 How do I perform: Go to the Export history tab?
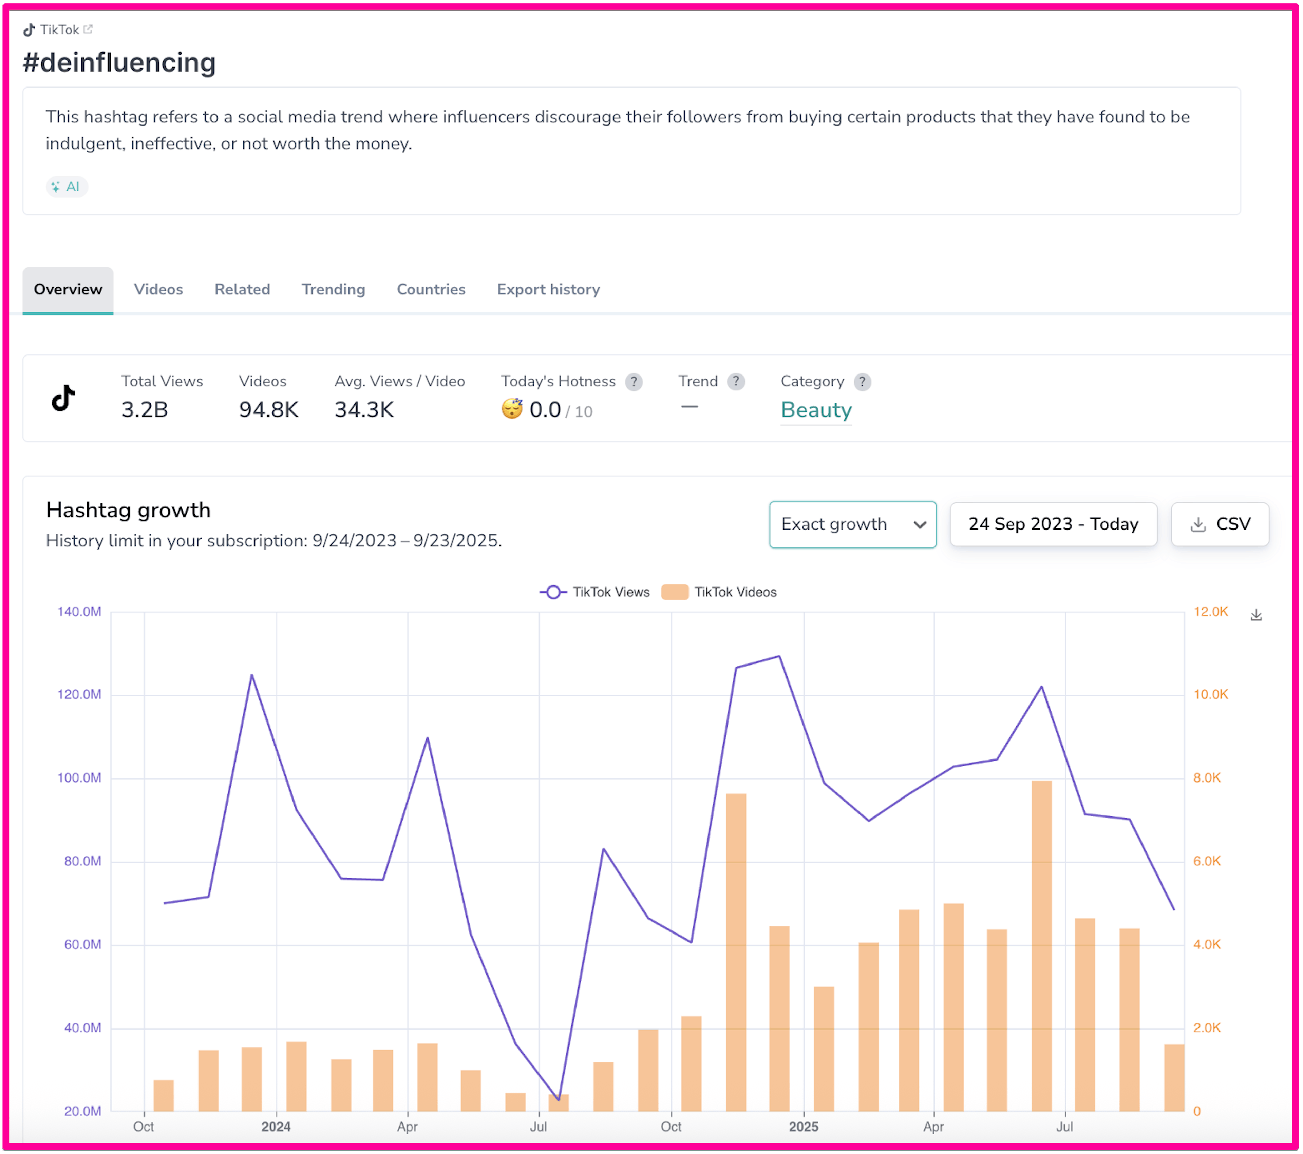[548, 289]
